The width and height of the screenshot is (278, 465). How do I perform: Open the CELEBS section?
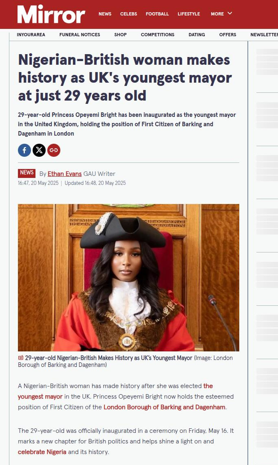[x=128, y=14]
